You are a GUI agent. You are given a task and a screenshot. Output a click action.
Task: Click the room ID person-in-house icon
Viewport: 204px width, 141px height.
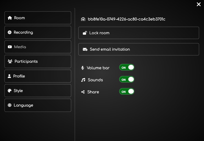pyautogui.click(x=83, y=19)
